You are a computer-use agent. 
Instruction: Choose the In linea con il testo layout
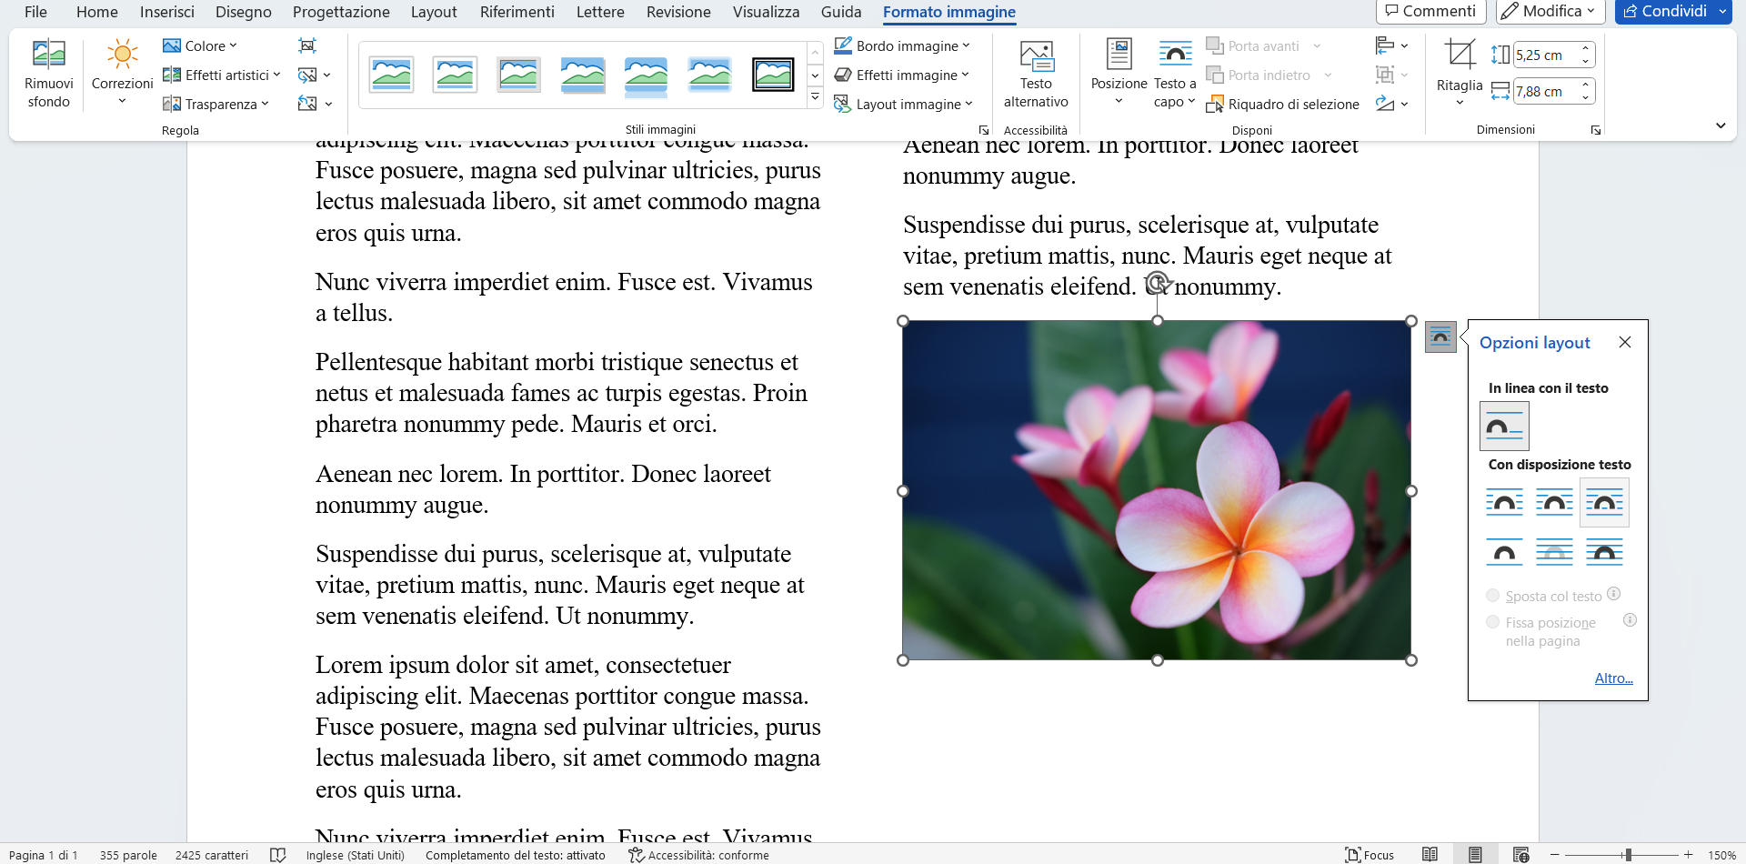click(x=1503, y=425)
